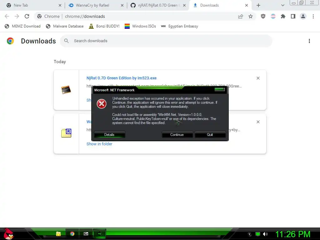The image size is (320, 240).
Task: Click the Chrome logo on Downloads page
Action: (10, 41)
